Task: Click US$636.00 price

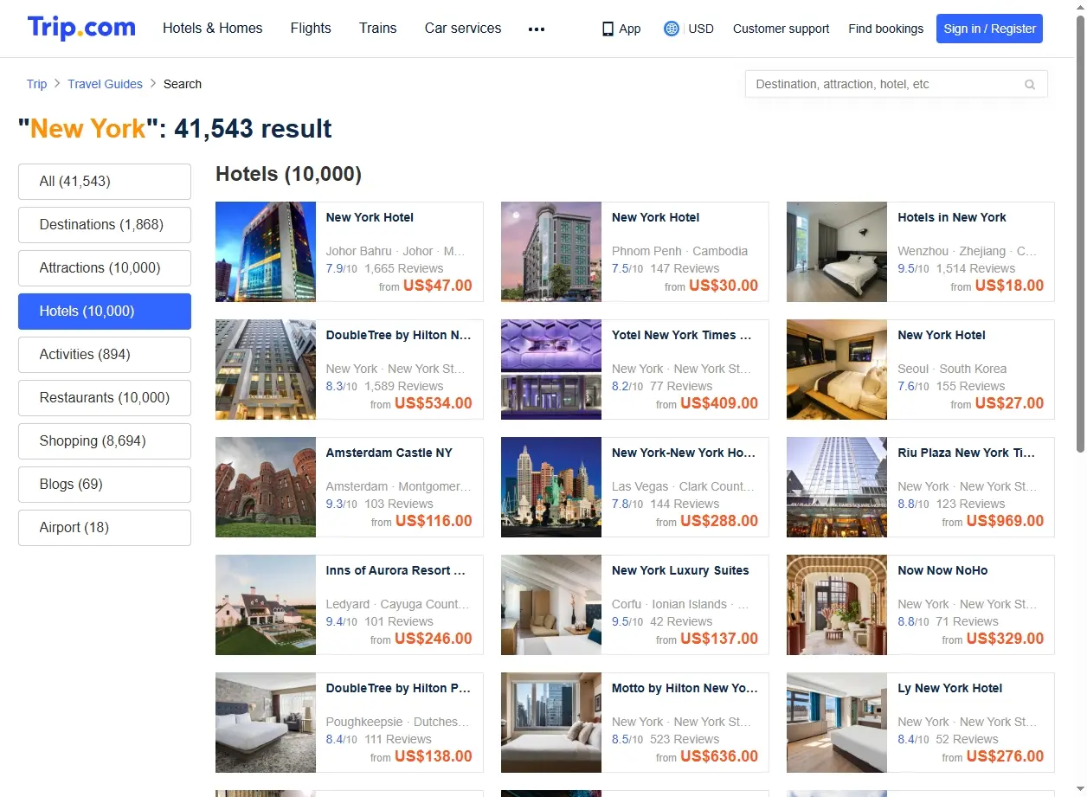Action: (719, 756)
